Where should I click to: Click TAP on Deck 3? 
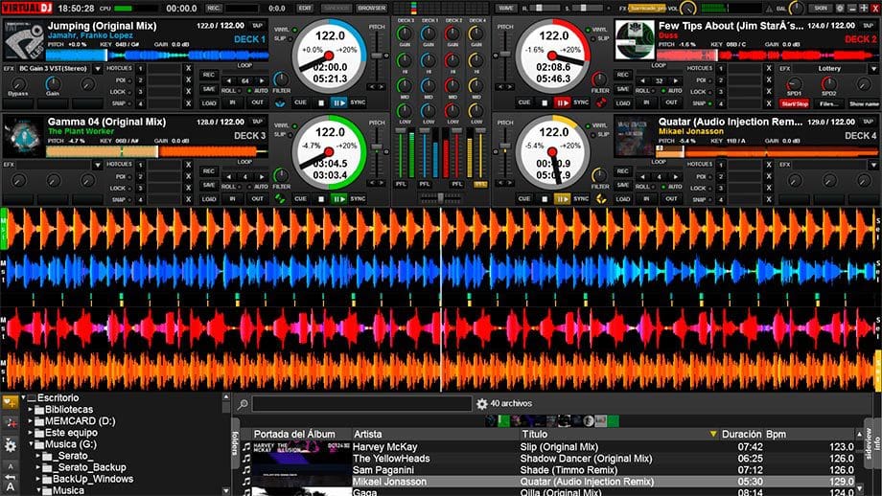click(x=258, y=122)
